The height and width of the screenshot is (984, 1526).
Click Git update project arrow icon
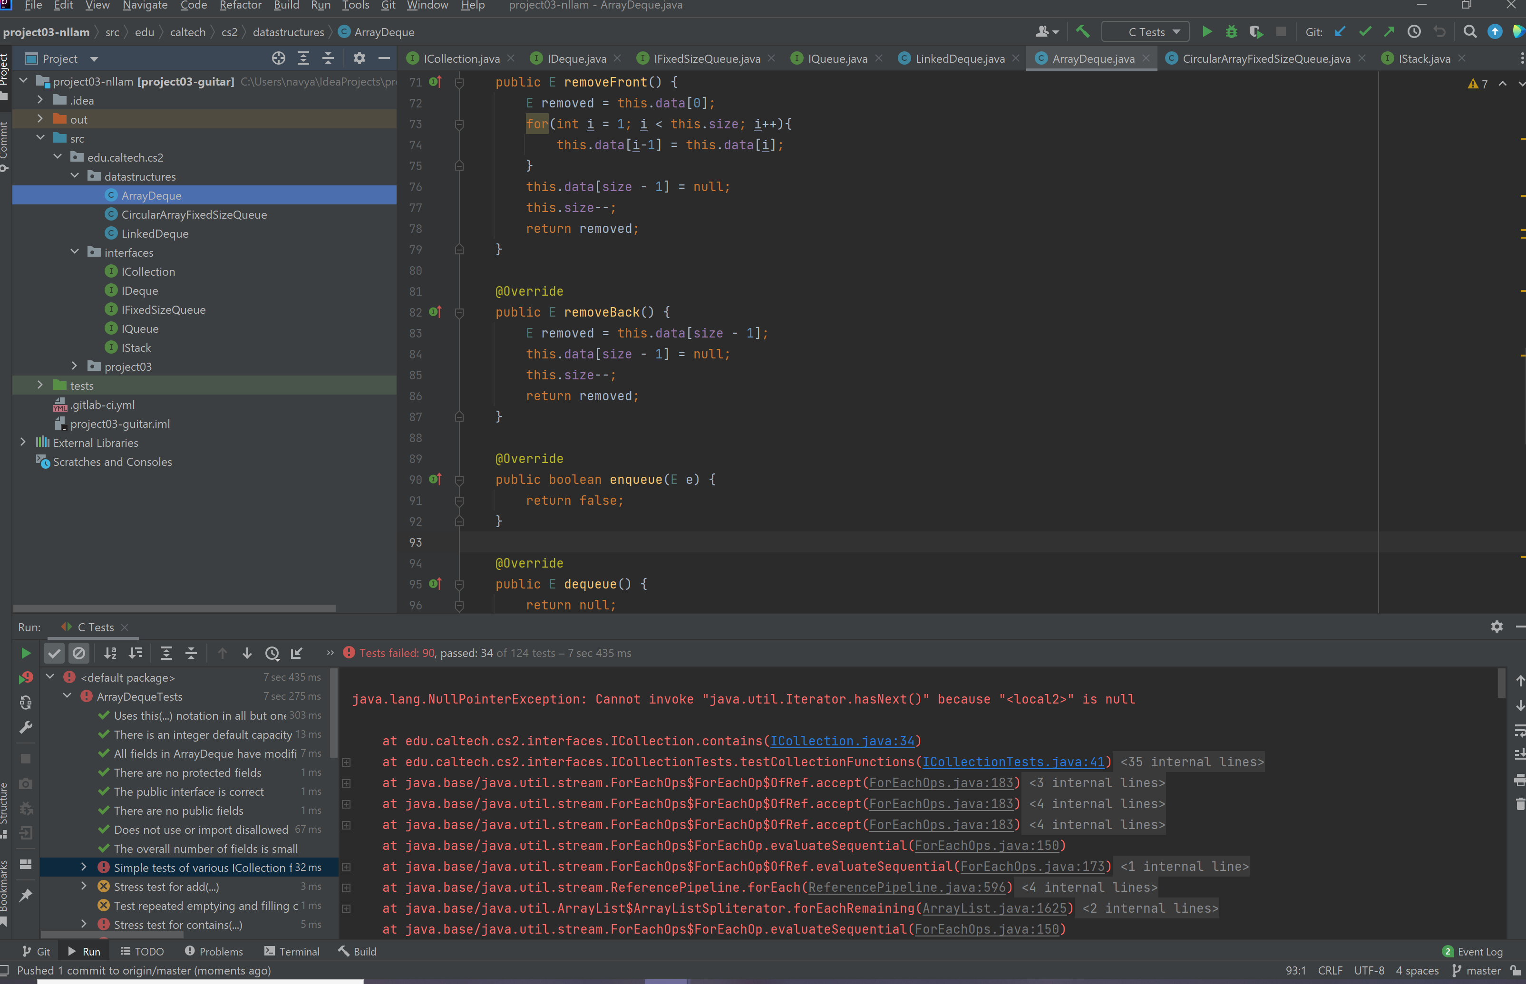[x=1340, y=31]
